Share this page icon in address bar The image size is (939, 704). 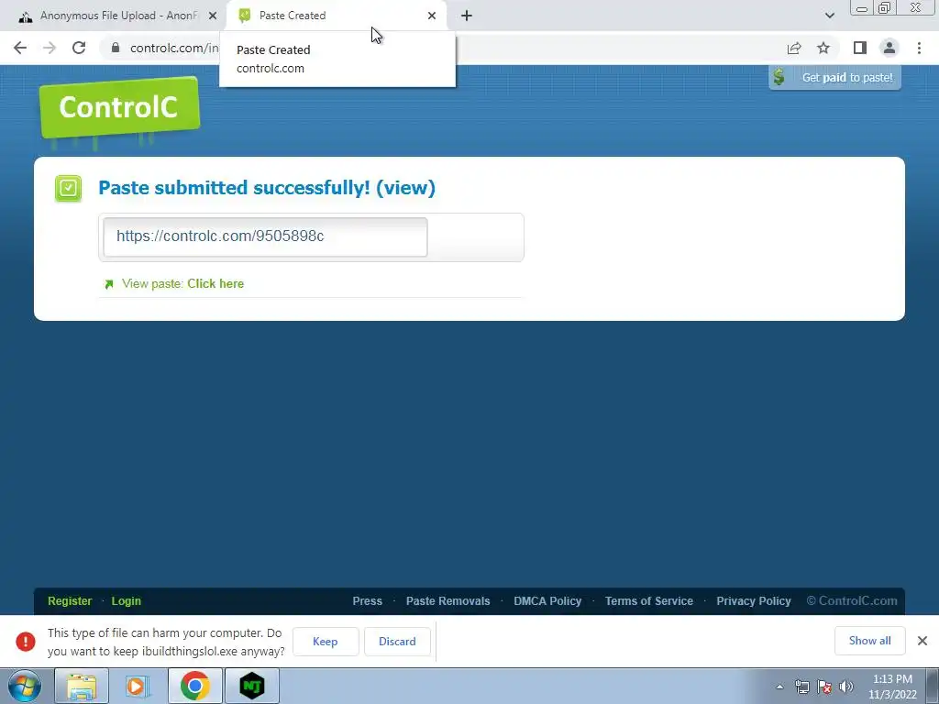[794, 48]
